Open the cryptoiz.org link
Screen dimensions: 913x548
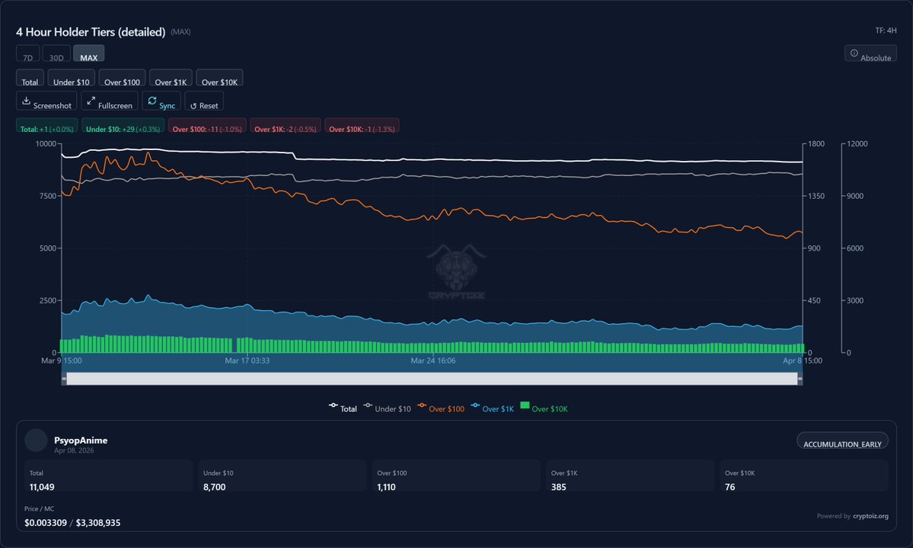870,516
